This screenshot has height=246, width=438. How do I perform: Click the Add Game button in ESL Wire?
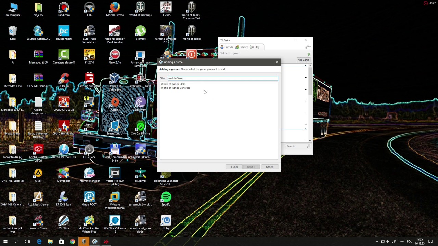303,60
